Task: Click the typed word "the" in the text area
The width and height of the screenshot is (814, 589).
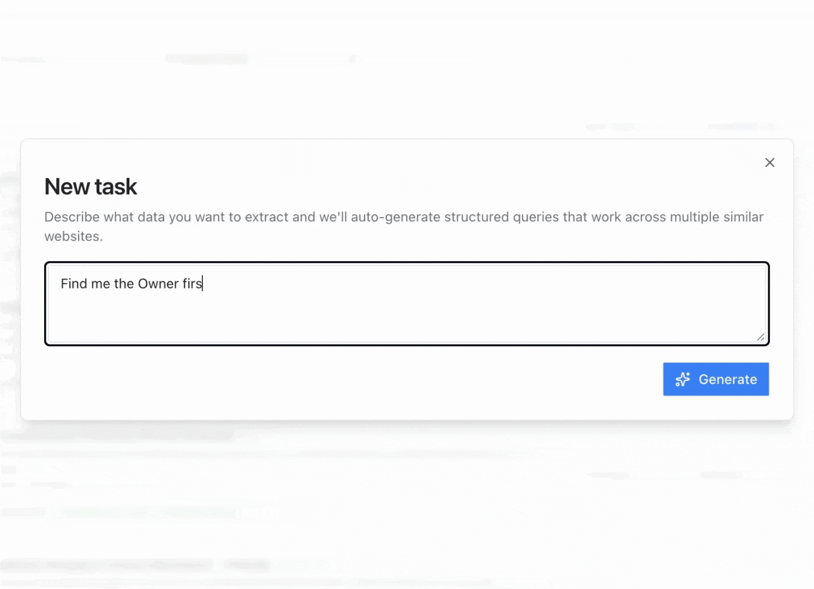Action: click(124, 284)
